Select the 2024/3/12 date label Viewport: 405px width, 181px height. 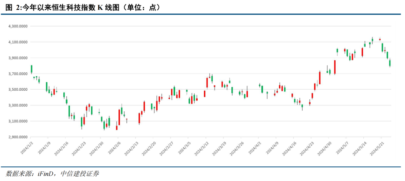tap(201, 148)
